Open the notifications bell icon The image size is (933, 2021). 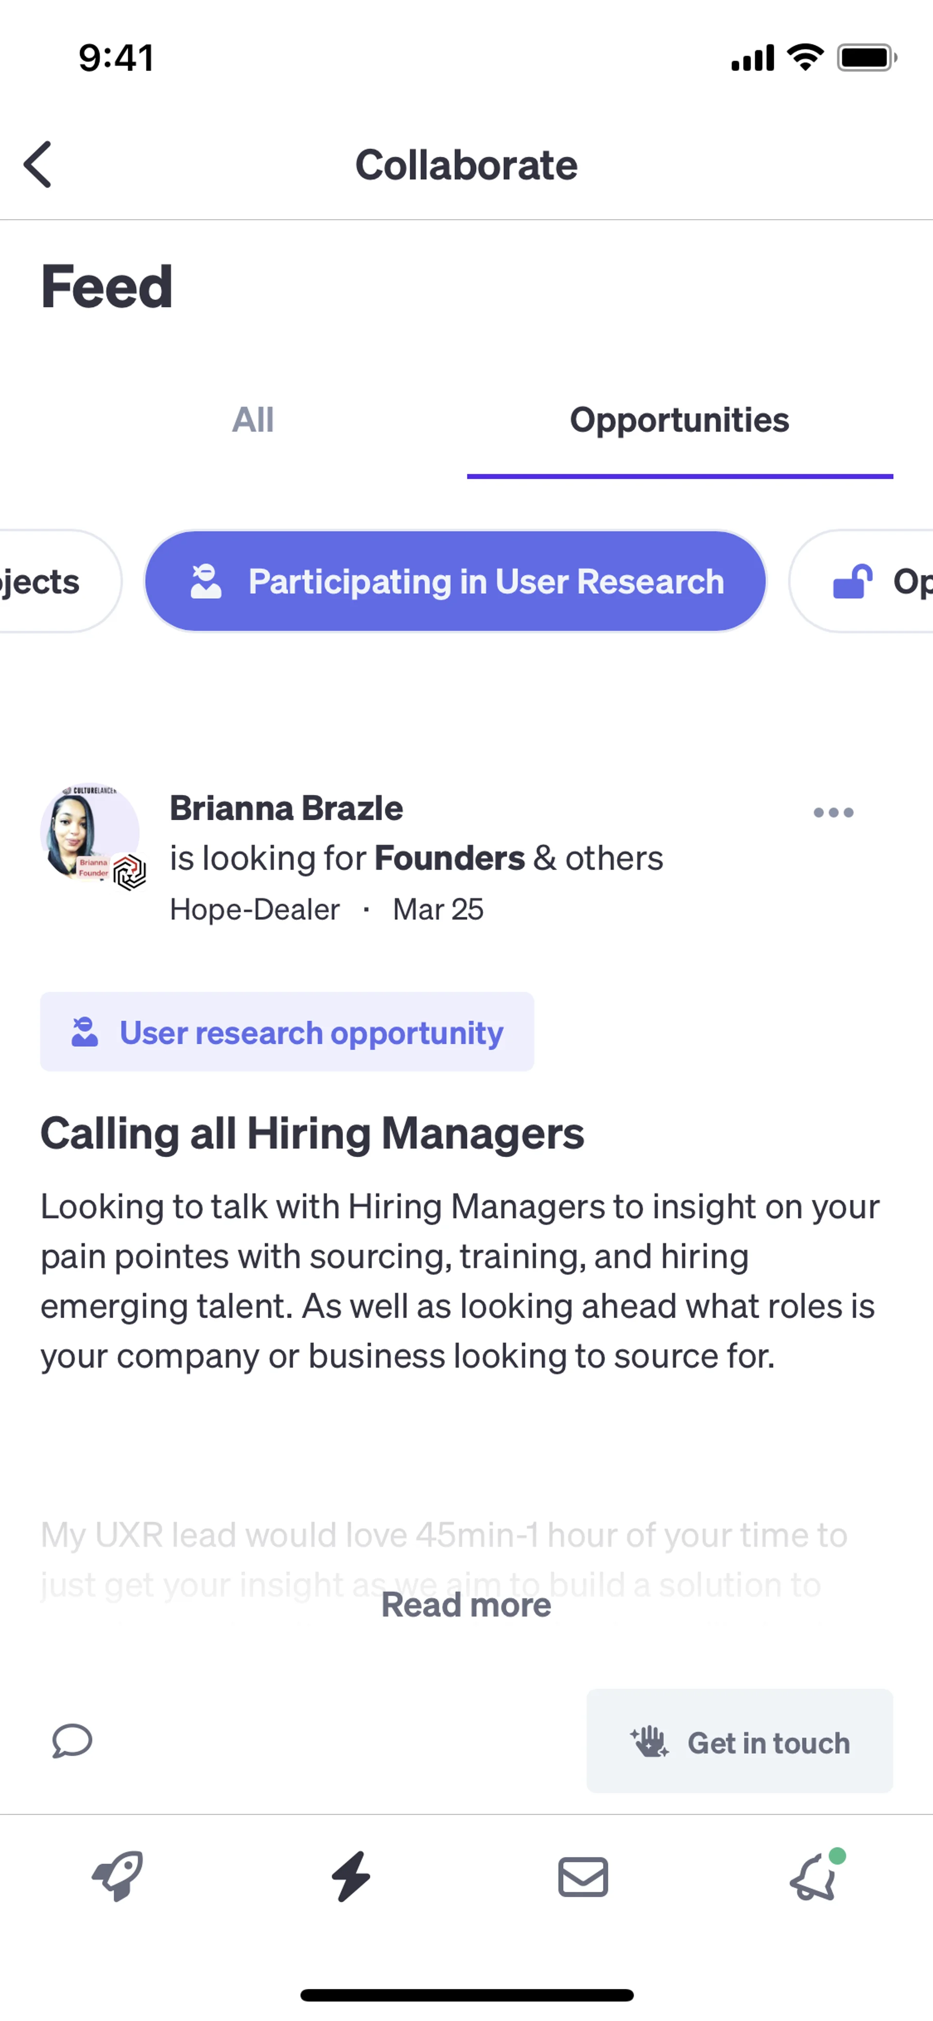(x=814, y=1876)
